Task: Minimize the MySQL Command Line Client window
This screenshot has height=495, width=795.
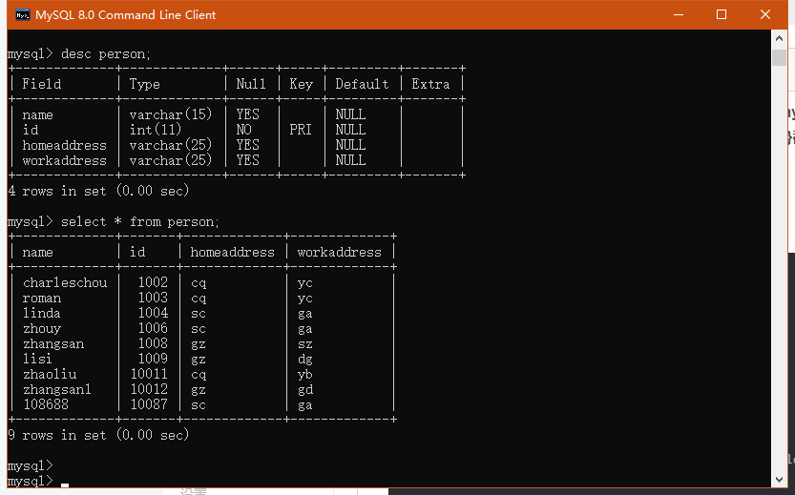Action: pos(679,15)
